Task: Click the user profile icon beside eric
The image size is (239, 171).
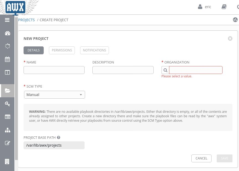Action: [200, 7]
